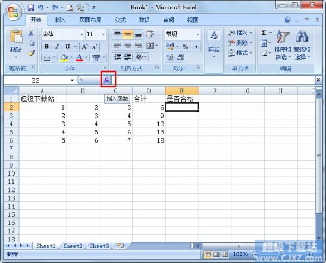This screenshot has height=263, width=326.
Task: Open the font name dropdown 宋体
Action: coord(81,35)
